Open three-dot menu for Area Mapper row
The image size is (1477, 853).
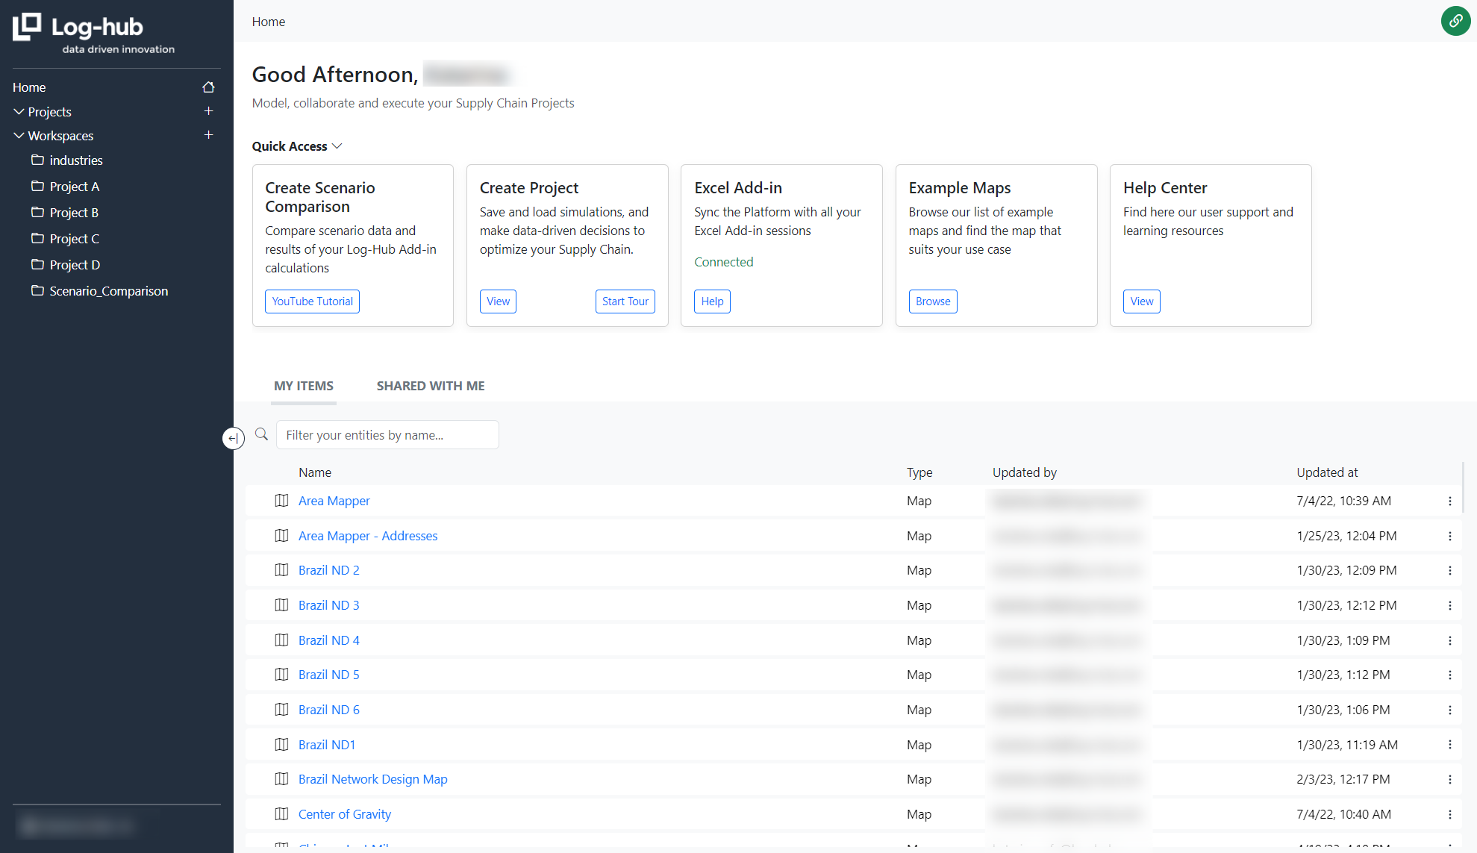[x=1449, y=502]
